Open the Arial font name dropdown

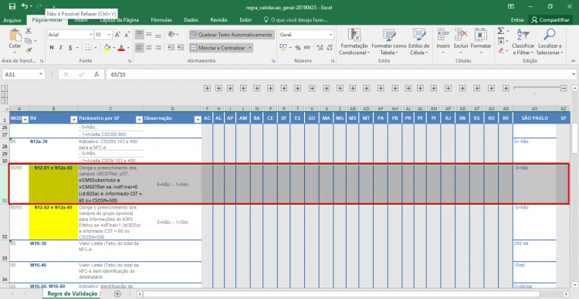pyautogui.click(x=91, y=35)
